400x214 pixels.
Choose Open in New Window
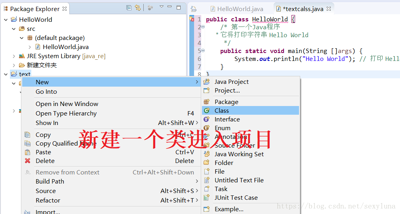(x=111, y=104)
